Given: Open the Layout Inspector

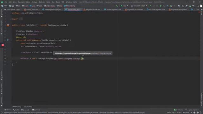Looking at the screenshot, I should pos(192,110).
